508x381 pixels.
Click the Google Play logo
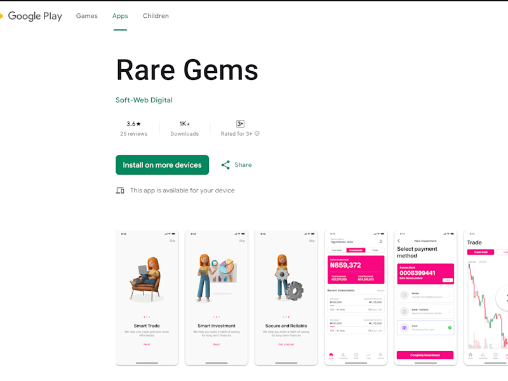[31, 16]
